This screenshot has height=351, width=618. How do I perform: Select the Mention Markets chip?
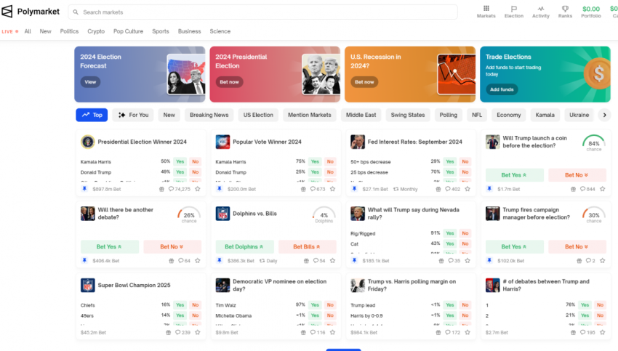coord(310,115)
